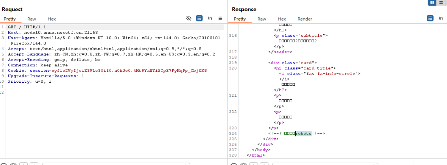Viewport: 447px width, 165px height.
Task: Select the Response Pretty tab
Action: 240,19
